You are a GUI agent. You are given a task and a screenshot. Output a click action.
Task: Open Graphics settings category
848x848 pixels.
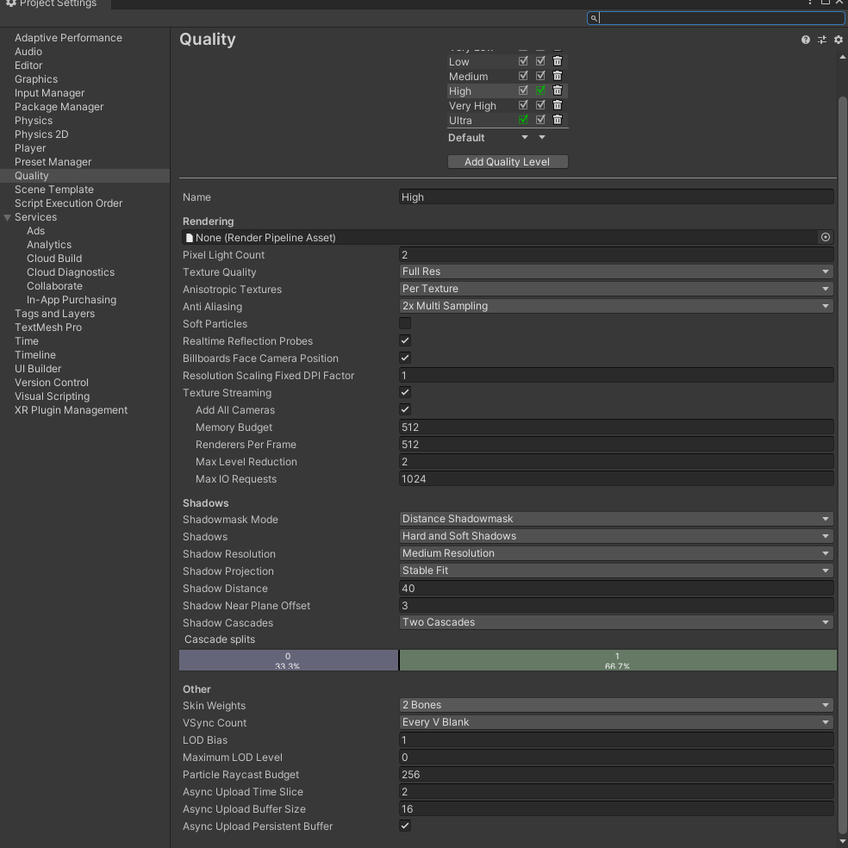point(35,79)
